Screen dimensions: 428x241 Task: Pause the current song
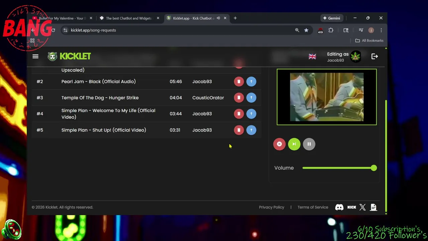click(309, 144)
